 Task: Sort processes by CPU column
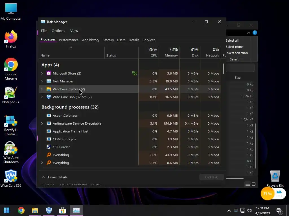tap(149, 52)
